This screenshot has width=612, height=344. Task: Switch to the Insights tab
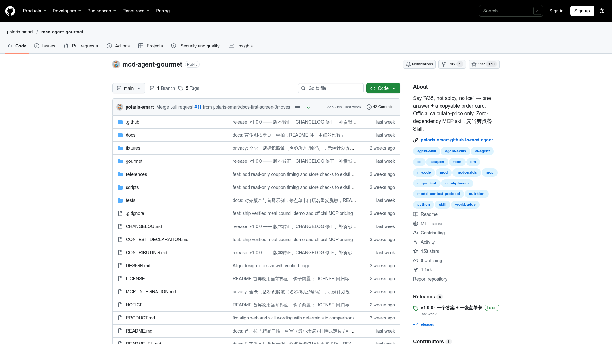(241, 46)
